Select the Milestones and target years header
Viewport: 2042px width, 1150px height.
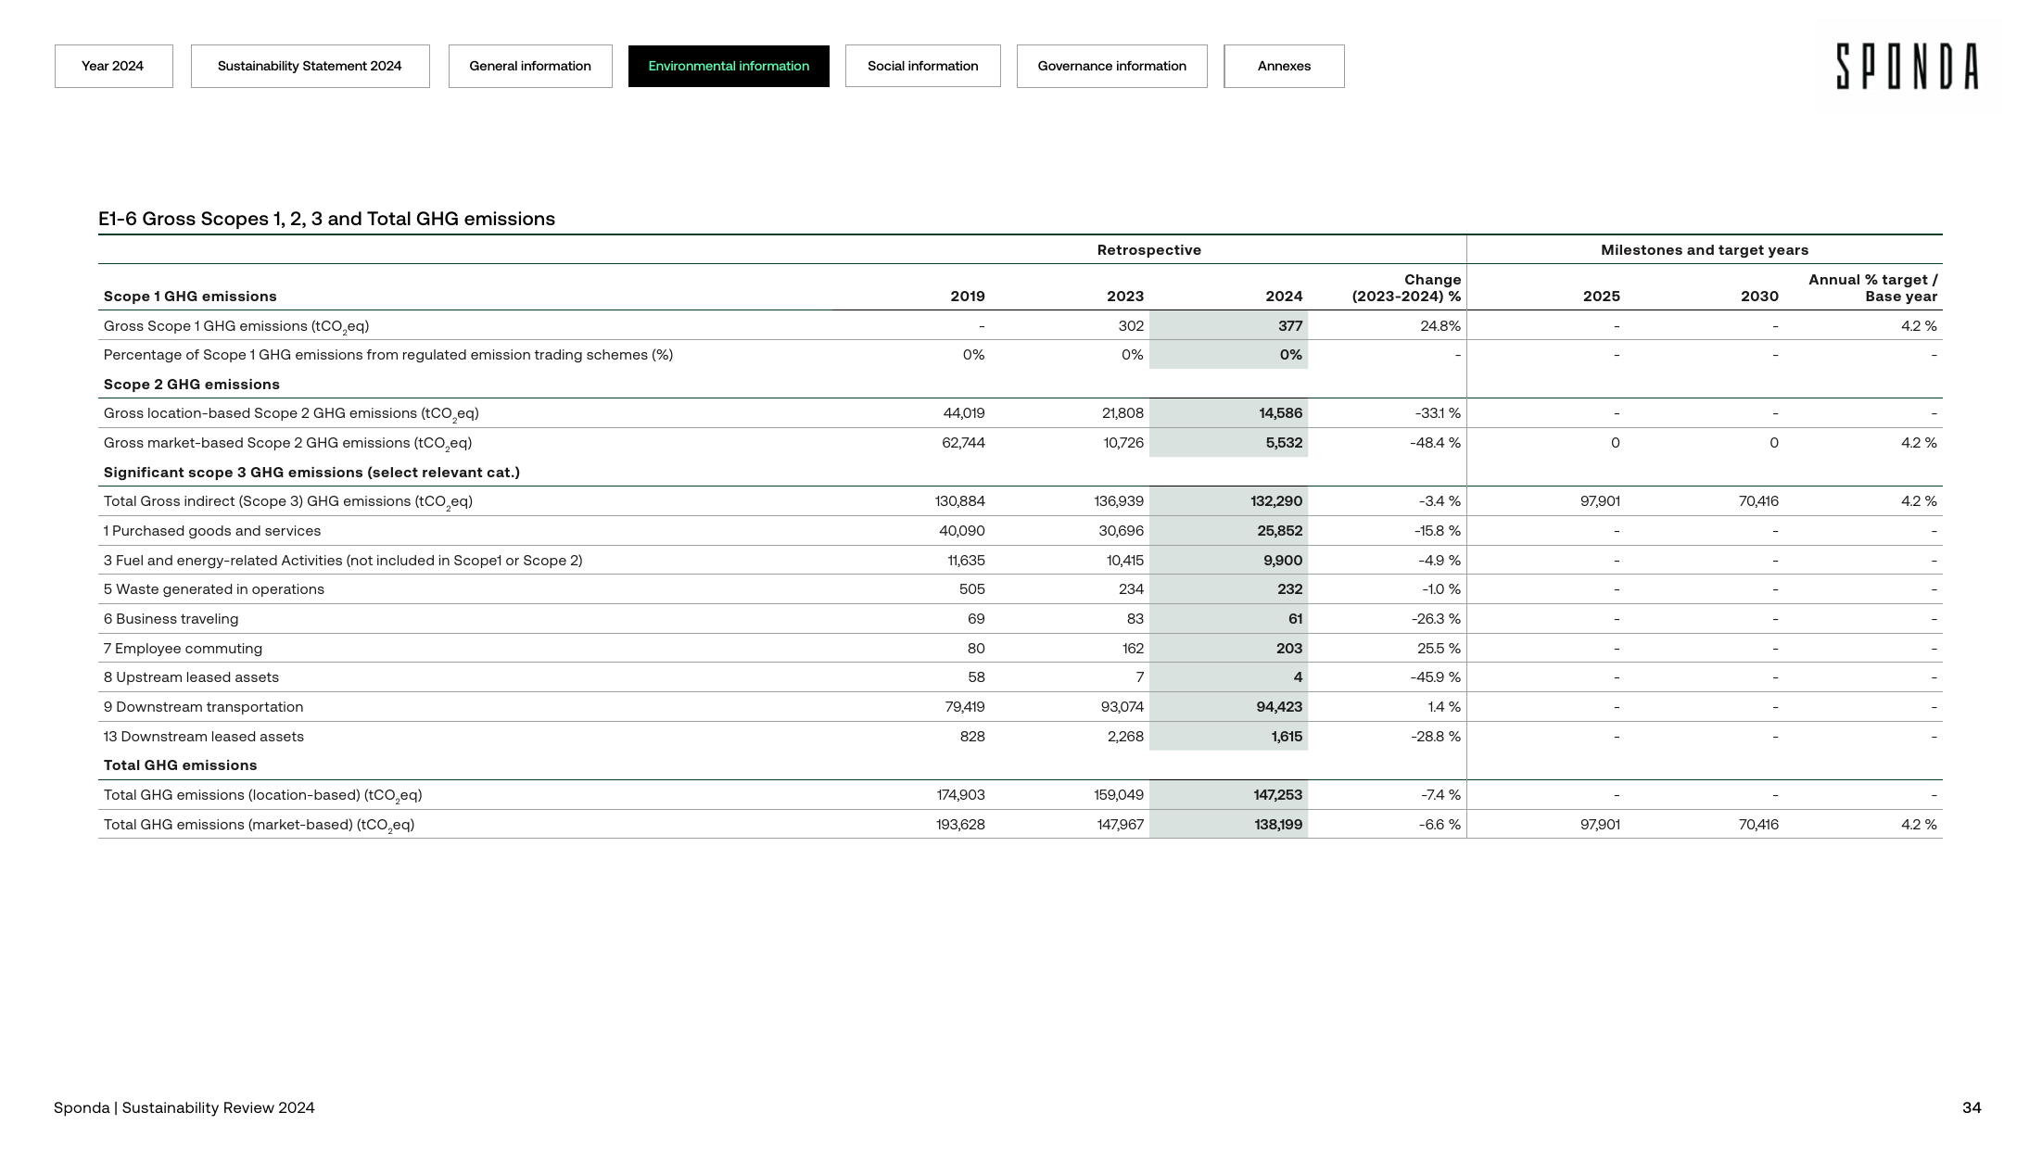(x=1705, y=250)
